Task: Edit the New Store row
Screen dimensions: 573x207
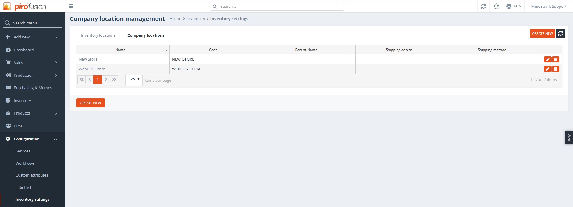Action: coord(547,59)
